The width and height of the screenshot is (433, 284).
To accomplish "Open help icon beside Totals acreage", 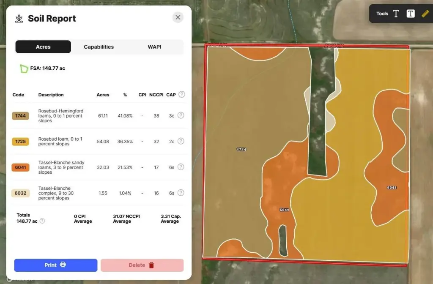I will (x=42, y=221).
